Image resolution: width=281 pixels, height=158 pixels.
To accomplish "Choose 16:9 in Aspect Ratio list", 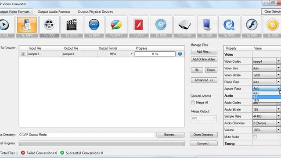I will (x=267, y=101).
